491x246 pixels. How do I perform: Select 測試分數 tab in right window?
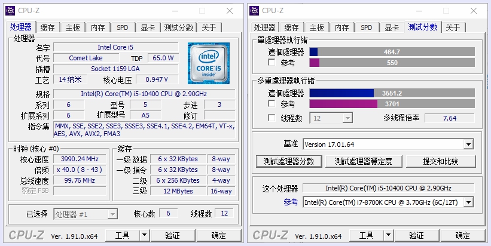pyautogui.click(x=422, y=27)
